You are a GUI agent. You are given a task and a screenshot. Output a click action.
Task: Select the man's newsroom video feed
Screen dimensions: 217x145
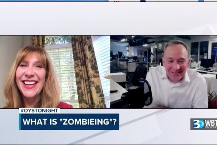point(164,72)
